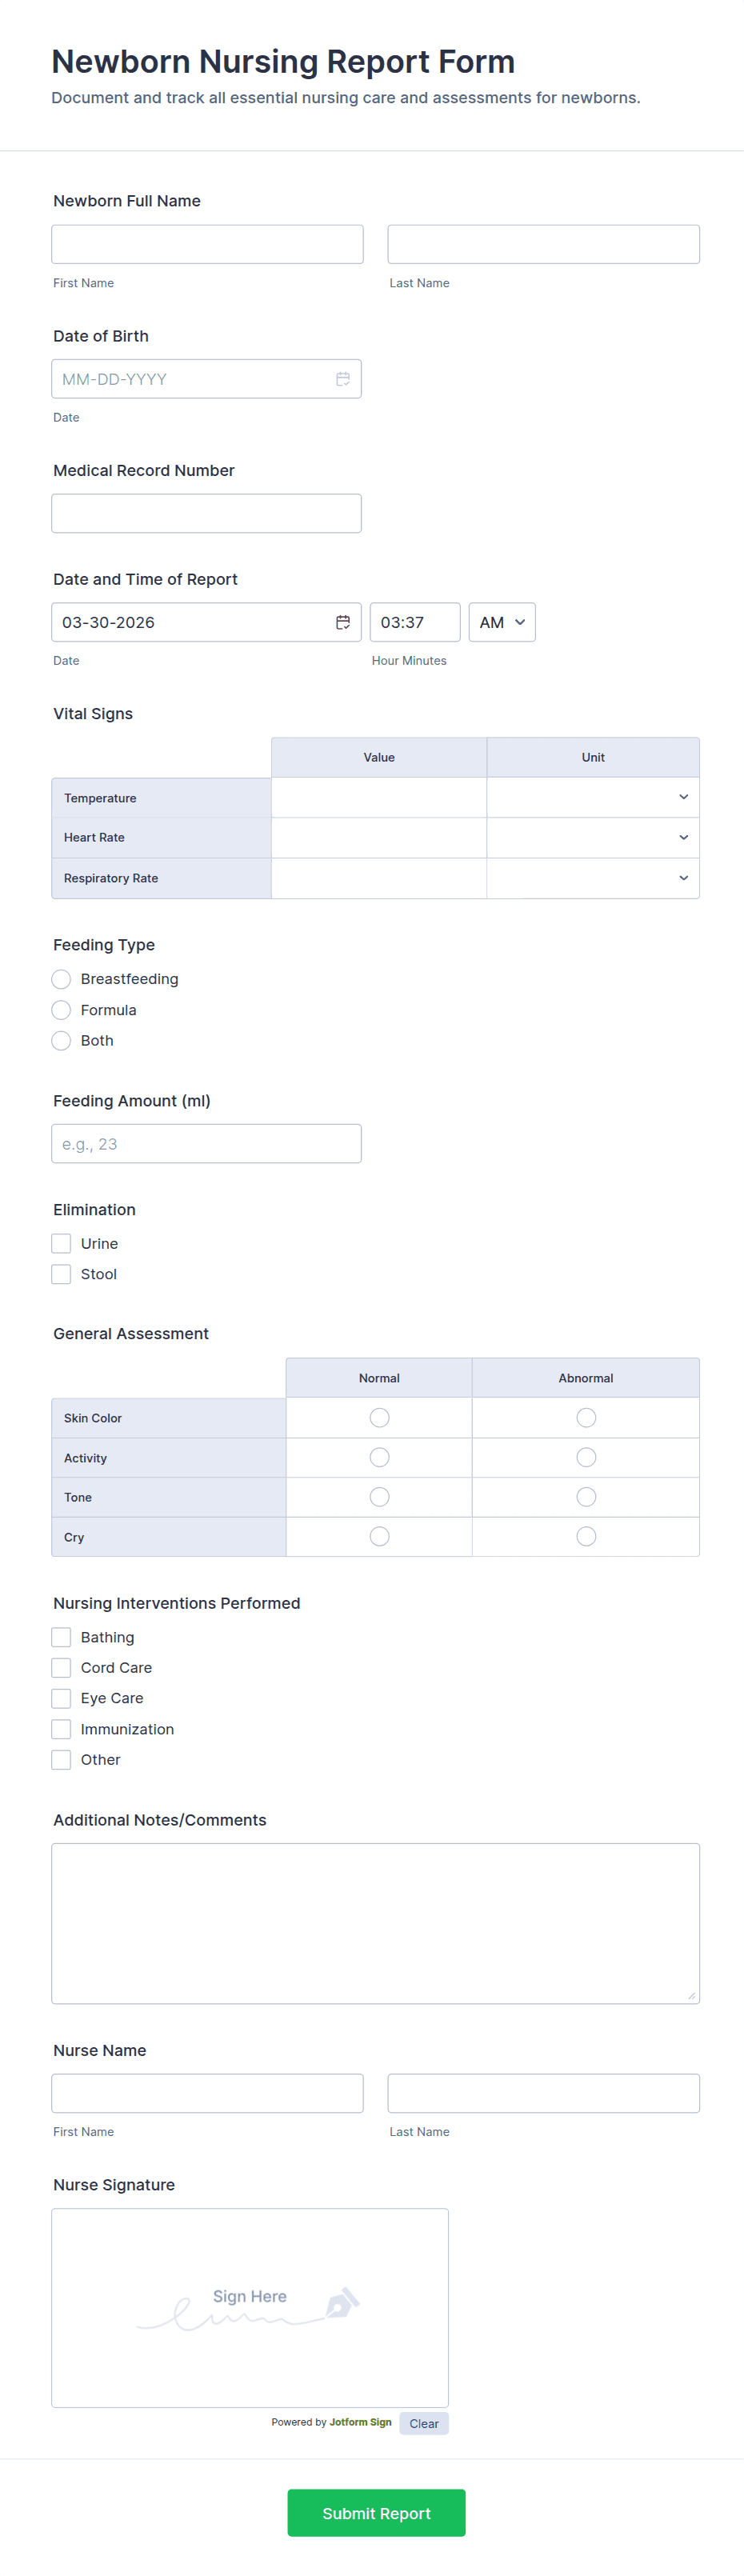The width and height of the screenshot is (744, 2576).
Task: Click the textarea resize handle in notes
Action: tap(691, 1995)
